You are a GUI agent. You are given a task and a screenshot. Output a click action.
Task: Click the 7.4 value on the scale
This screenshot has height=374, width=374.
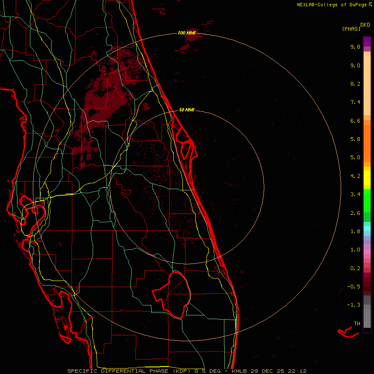click(355, 102)
